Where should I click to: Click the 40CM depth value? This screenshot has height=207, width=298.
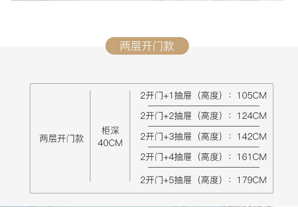tap(110, 143)
